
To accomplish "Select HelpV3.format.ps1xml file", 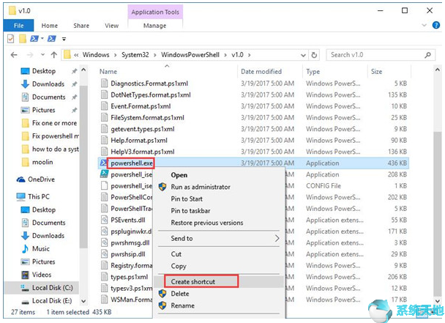I will pyautogui.click(x=143, y=152).
